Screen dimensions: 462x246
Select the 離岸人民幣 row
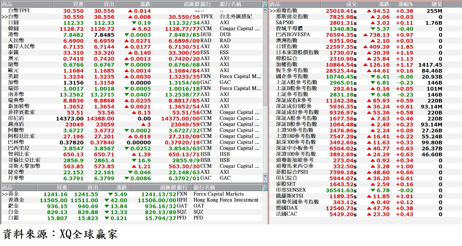[132, 46]
